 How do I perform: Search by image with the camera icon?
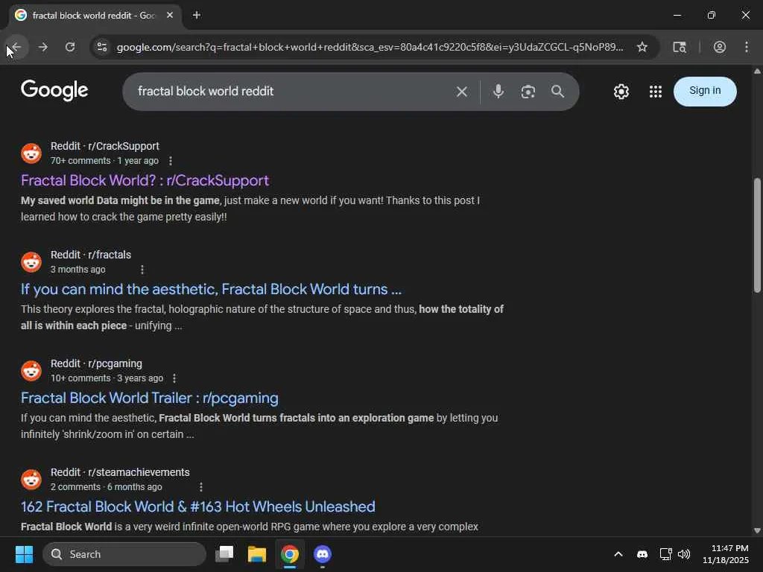[528, 92]
